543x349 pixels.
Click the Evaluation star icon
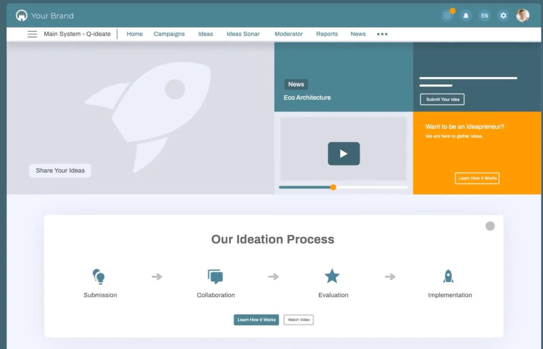332,276
